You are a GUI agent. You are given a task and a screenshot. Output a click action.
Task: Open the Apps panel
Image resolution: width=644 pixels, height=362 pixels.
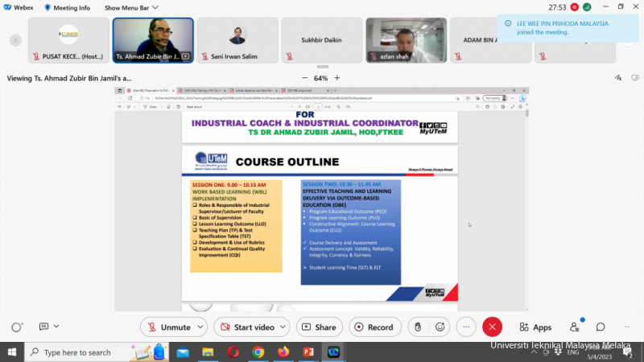[535, 327]
